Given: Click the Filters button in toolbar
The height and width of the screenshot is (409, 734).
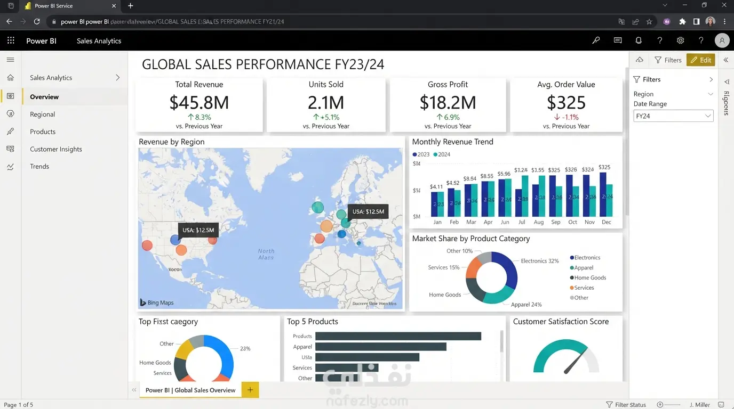Looking at the screenshot, I should coord(668,60).
